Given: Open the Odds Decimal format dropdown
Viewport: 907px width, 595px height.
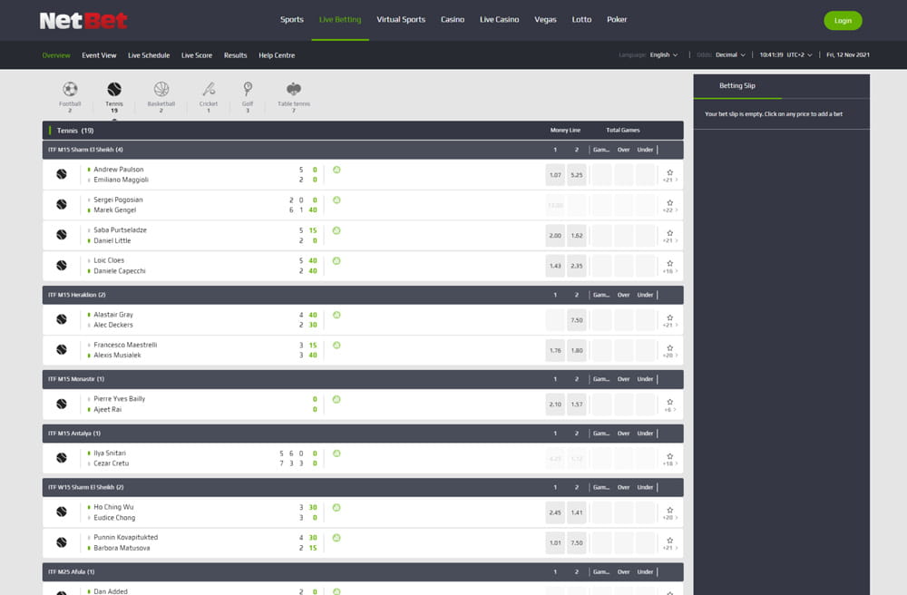Looking at the screenshot, I should 730,55.
